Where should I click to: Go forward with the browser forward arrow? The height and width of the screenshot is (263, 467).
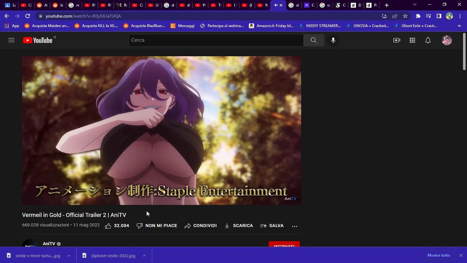pos(17,16)
